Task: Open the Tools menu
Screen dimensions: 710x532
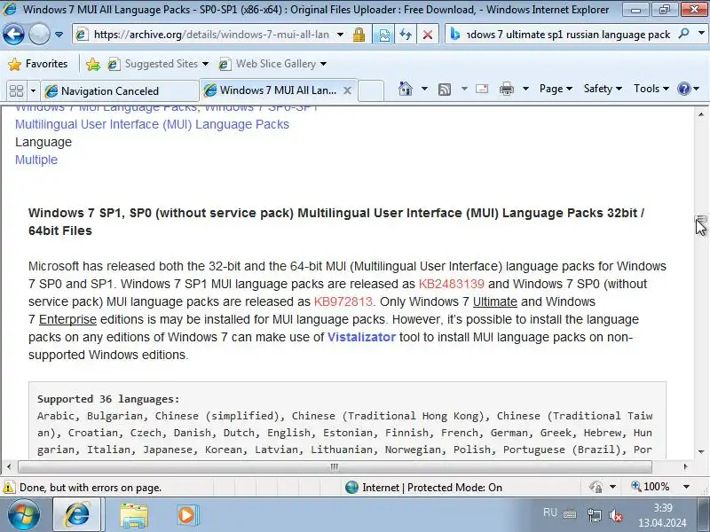Action: pyautogui.click(x=651, y=89)
